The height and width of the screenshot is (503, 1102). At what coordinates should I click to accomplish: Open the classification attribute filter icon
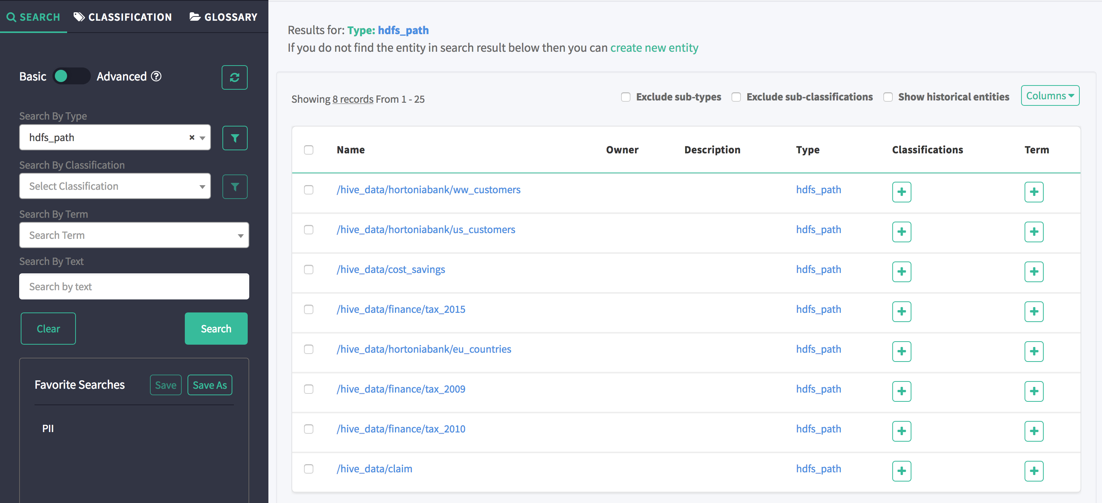click(x=234, y=186)
